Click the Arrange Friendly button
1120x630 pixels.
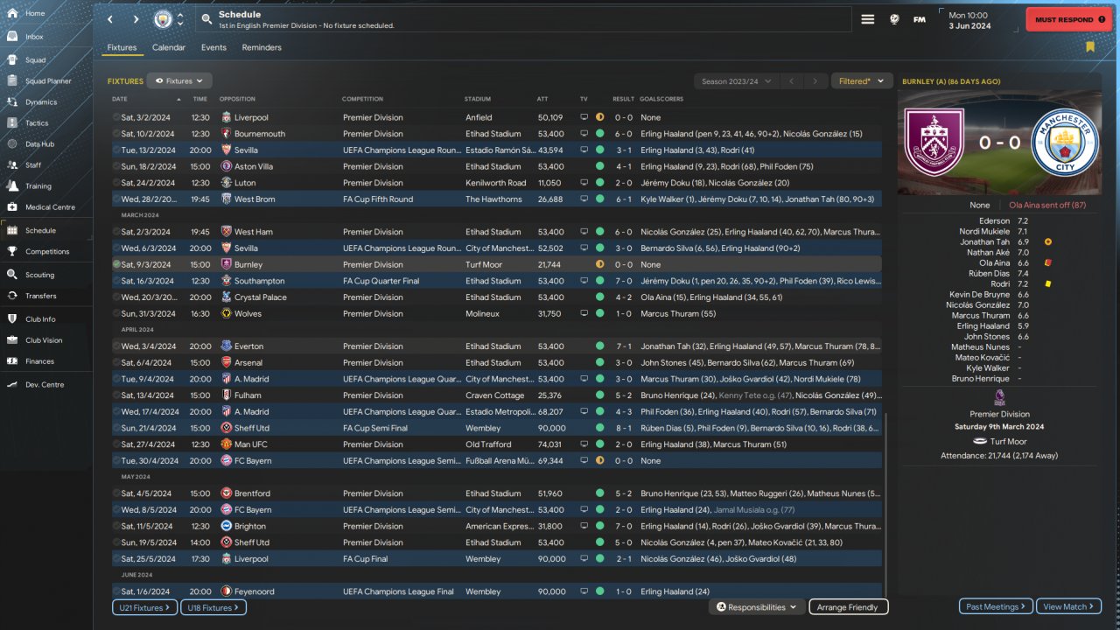pos(848,607)
